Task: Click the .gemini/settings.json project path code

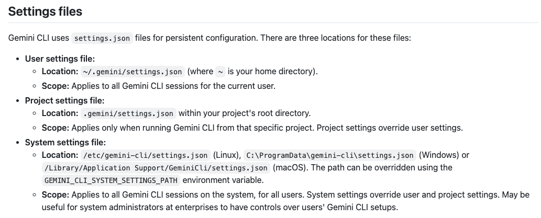Action: point(128,113)
